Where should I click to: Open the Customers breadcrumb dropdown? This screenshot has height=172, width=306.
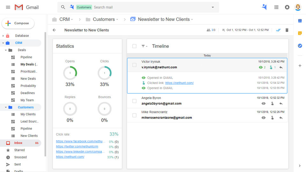[x=117, y=19]
